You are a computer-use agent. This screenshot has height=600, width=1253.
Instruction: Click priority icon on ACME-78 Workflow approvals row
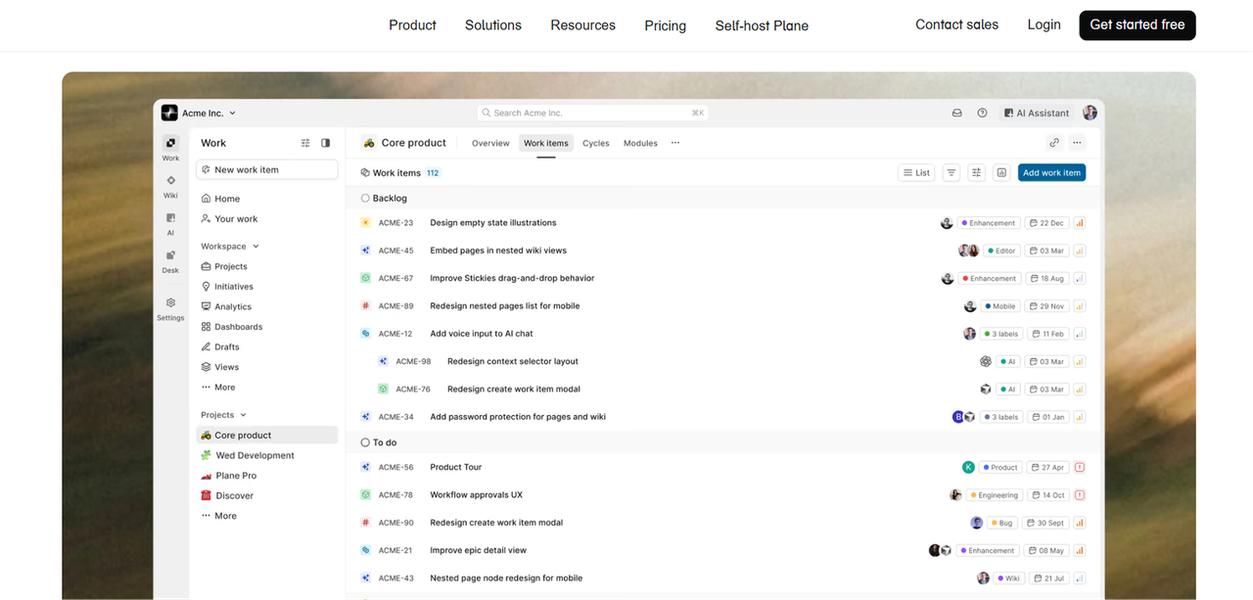(x=1080, y=495)
